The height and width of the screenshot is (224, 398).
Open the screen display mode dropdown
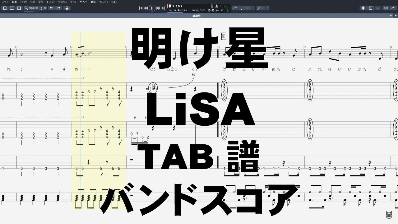[x=43, y=8]
